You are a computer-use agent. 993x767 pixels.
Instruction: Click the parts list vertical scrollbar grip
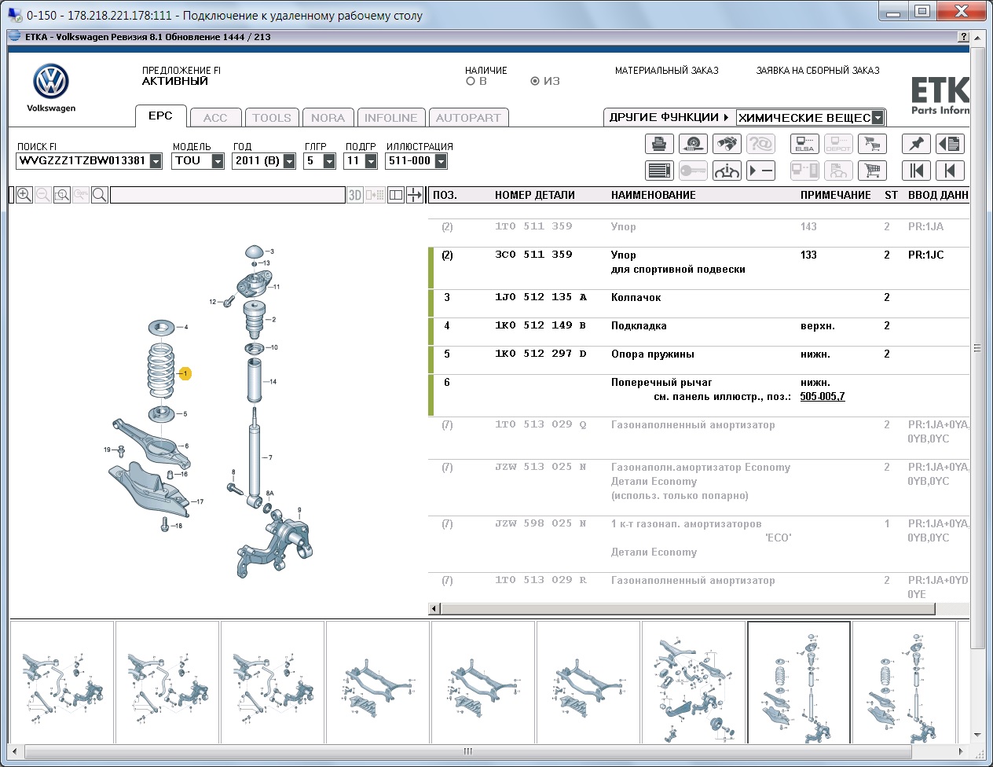point(977,348)
